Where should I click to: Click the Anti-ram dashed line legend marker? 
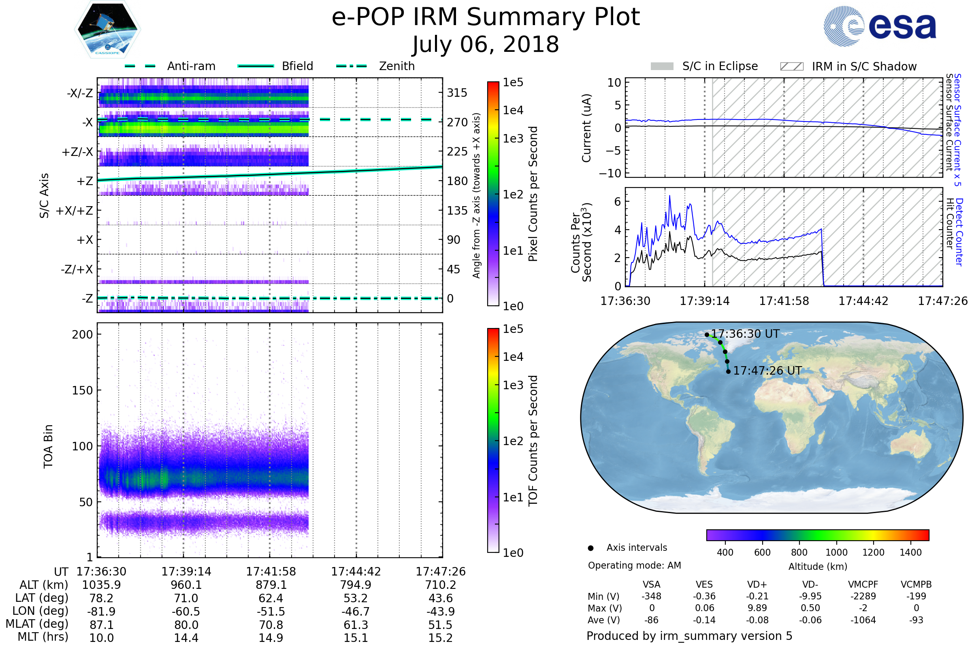point(140,66)
